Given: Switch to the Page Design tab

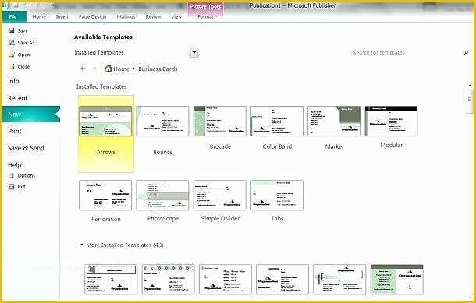Looking at the screenshot, I should [92, 16].
